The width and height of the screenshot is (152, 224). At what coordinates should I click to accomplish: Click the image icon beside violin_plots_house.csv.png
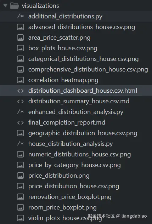point(21,218)
